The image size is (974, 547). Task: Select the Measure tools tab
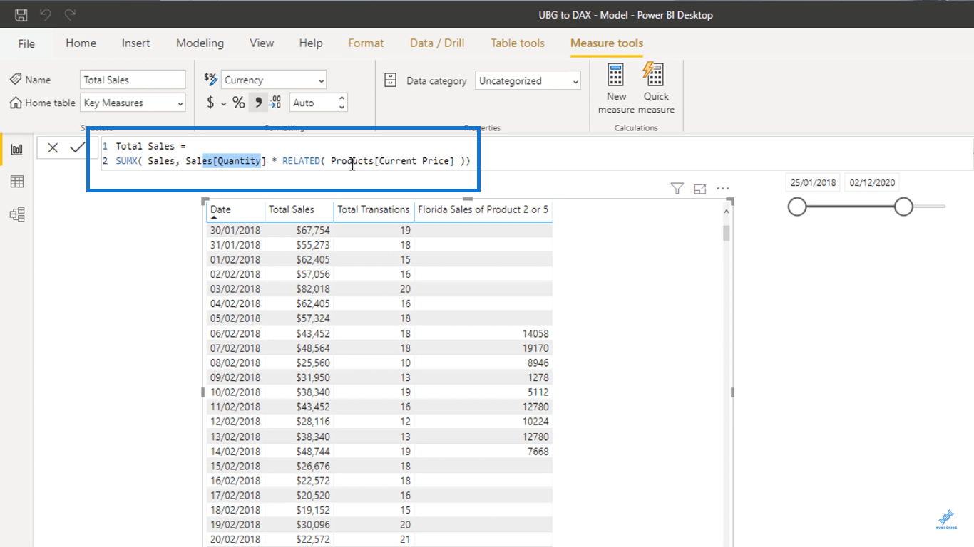pyautogui.click(x=607, y=43)
